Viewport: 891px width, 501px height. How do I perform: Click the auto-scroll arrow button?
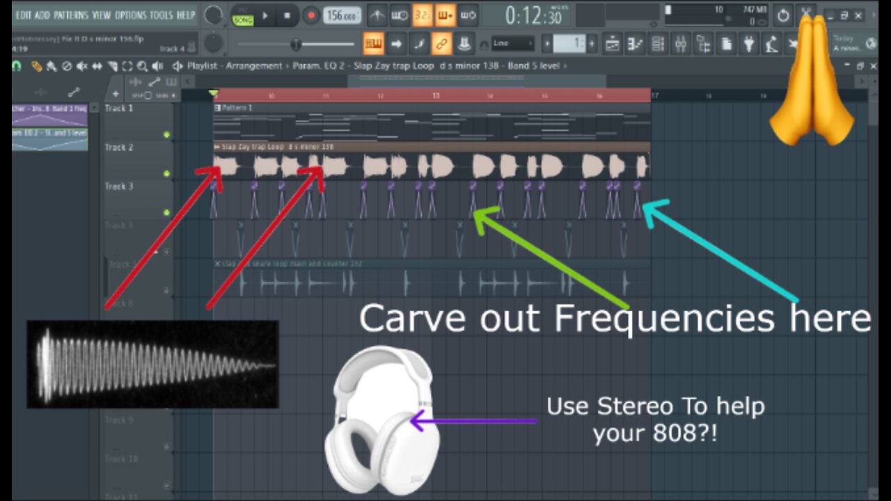click(396, 44)
